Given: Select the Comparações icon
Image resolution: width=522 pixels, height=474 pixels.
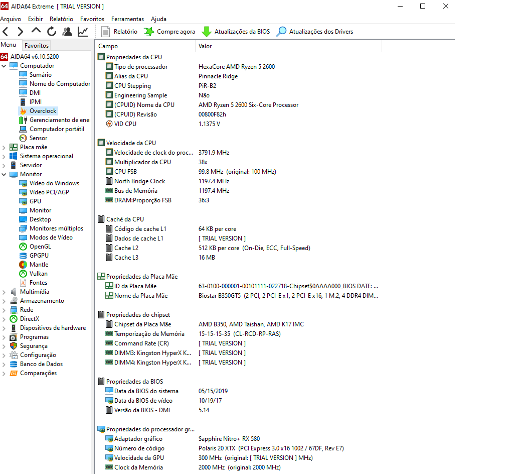Looking at the screenshot, I should tap(14, 373).
